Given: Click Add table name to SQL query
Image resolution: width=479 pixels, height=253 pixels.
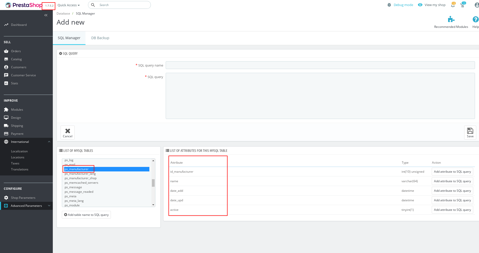Looking at the screenshot, I should tap(86, 215).
